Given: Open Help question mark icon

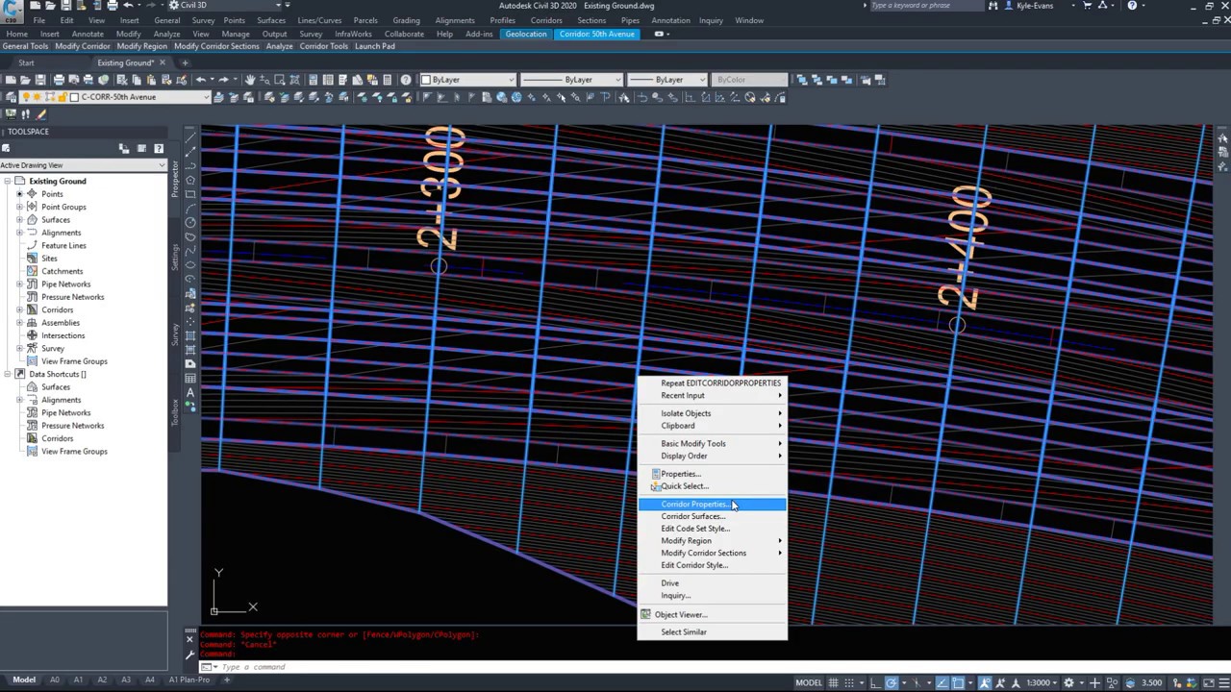Looking at the screenshot, I should click(x=406, y=80).
